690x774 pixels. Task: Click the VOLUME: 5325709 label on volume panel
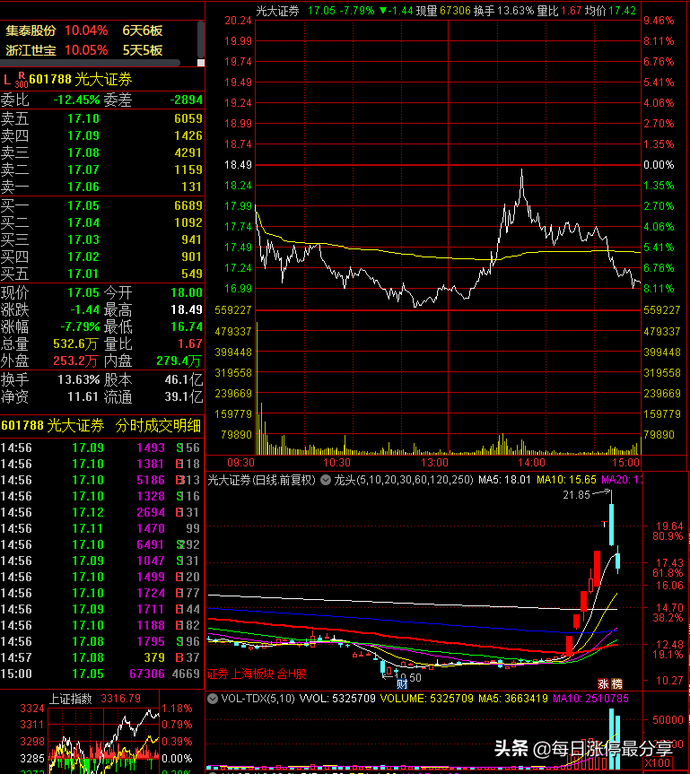click(427, 699)
